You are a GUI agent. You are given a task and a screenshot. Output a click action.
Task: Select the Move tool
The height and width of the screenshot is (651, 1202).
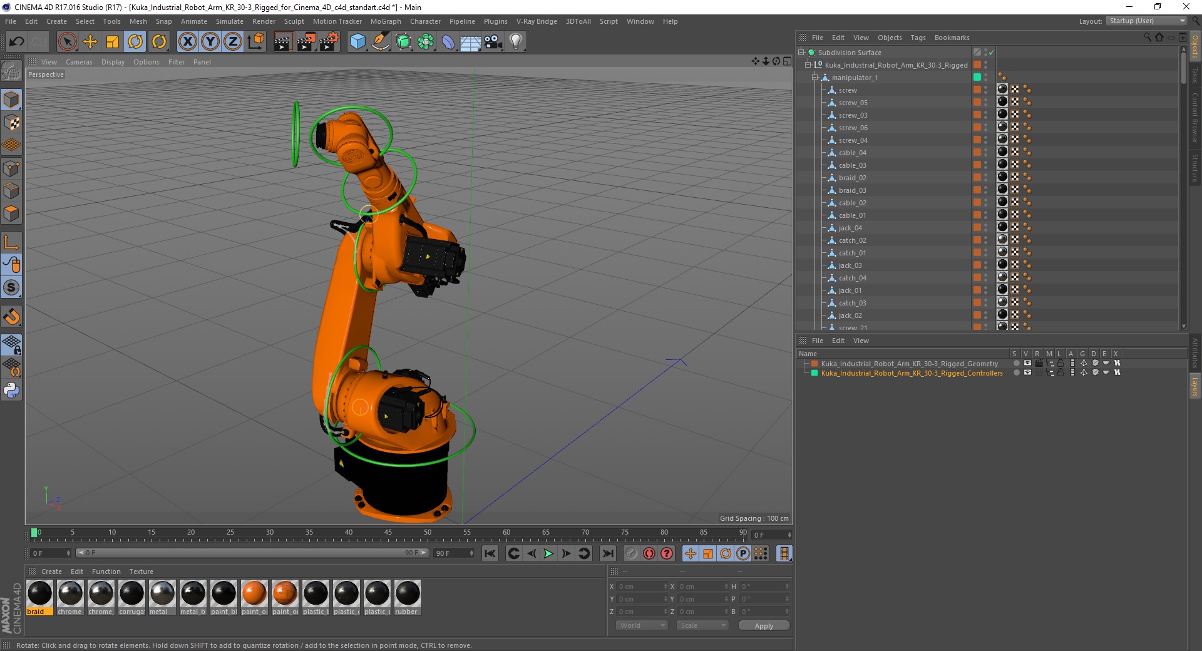[90, 42]
